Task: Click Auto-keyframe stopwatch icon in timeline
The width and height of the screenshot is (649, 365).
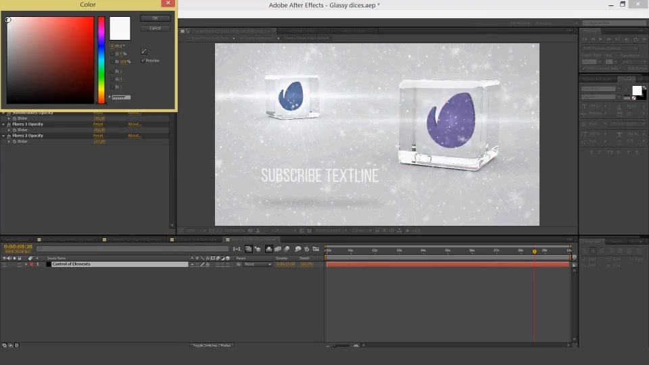Action: tap(307, 249)
